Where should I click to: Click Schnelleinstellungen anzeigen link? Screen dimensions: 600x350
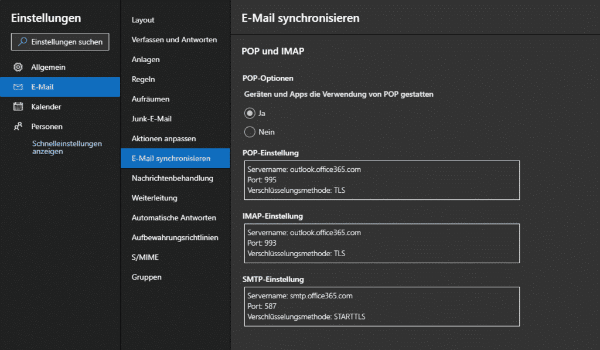(x=67, y=147)
